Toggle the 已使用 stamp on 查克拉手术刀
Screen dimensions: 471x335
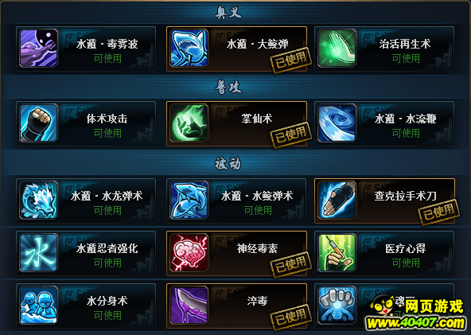pyautogui.click(x=439, y=212)
